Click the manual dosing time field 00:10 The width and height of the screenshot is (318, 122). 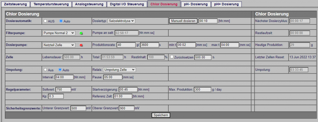point(208,21)
